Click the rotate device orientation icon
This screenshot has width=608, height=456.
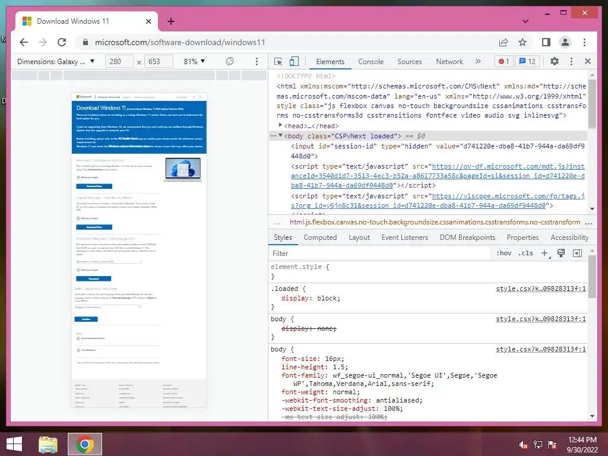click(x=230, y=61)
